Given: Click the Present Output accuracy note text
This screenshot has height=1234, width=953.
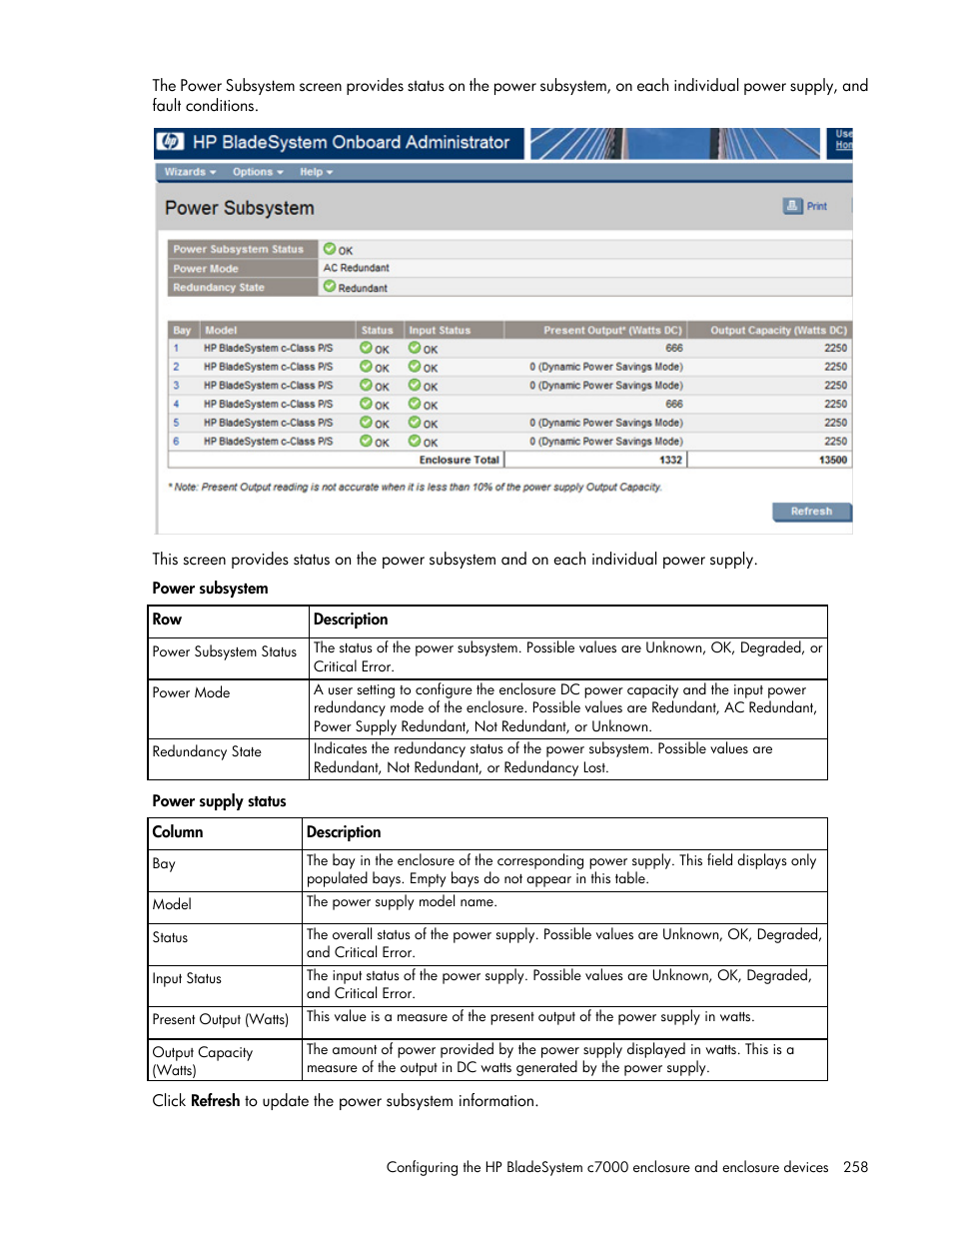Looking at the screenshot, I should [415, 488].
